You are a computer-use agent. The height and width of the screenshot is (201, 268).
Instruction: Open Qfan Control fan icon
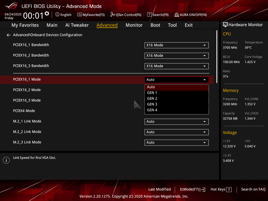tap(113, 15)
